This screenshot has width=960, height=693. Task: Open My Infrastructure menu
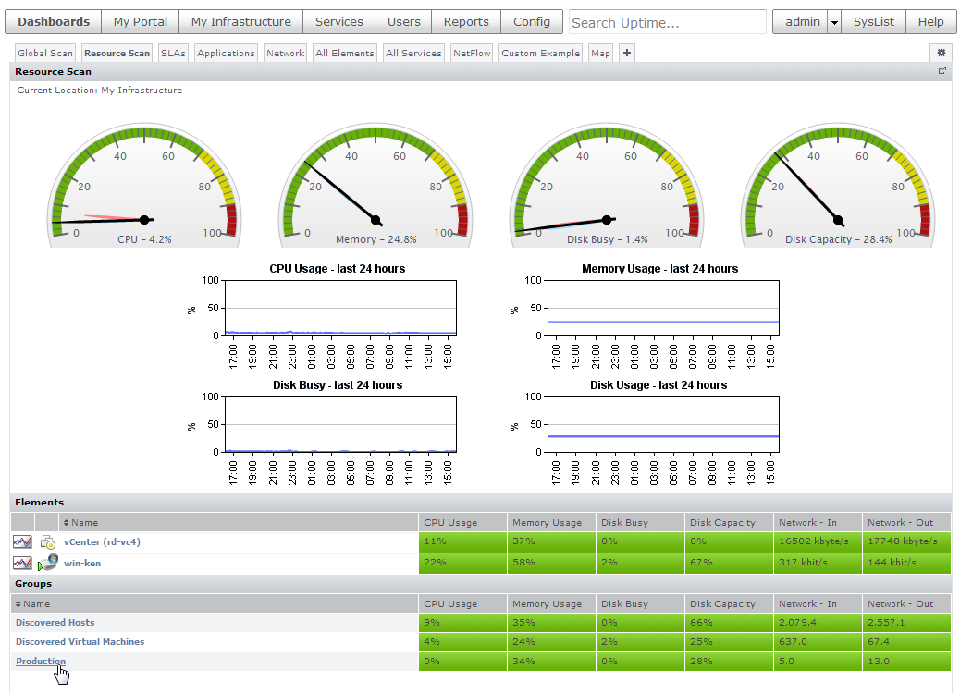pyautogui.click(x=241, y=22)
